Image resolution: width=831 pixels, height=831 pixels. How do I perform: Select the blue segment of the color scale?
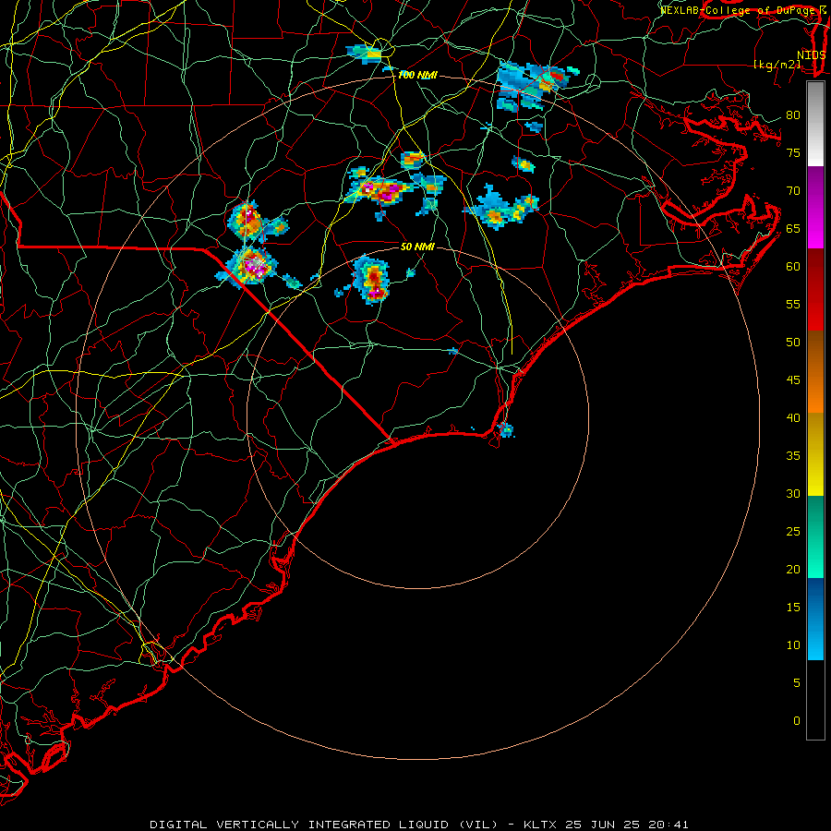click(x=815, y=619)
